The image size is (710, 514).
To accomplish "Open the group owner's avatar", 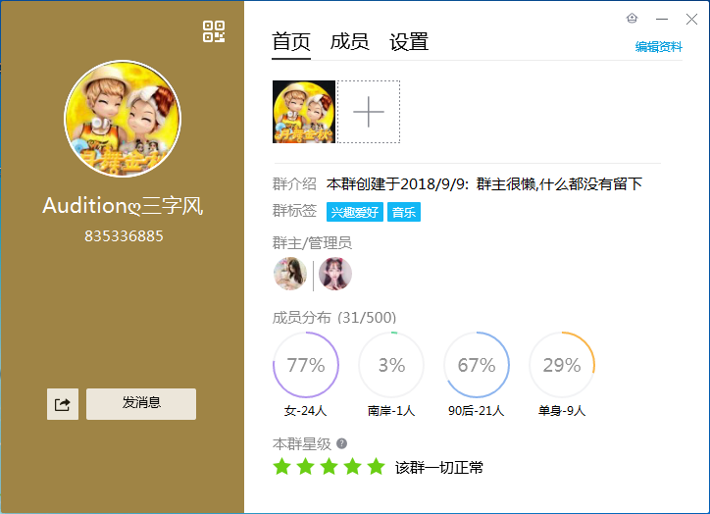I will [290, 274].
